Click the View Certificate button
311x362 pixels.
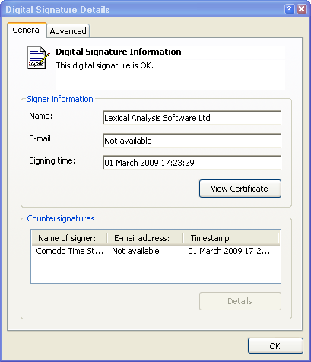(x=240, y=189)
